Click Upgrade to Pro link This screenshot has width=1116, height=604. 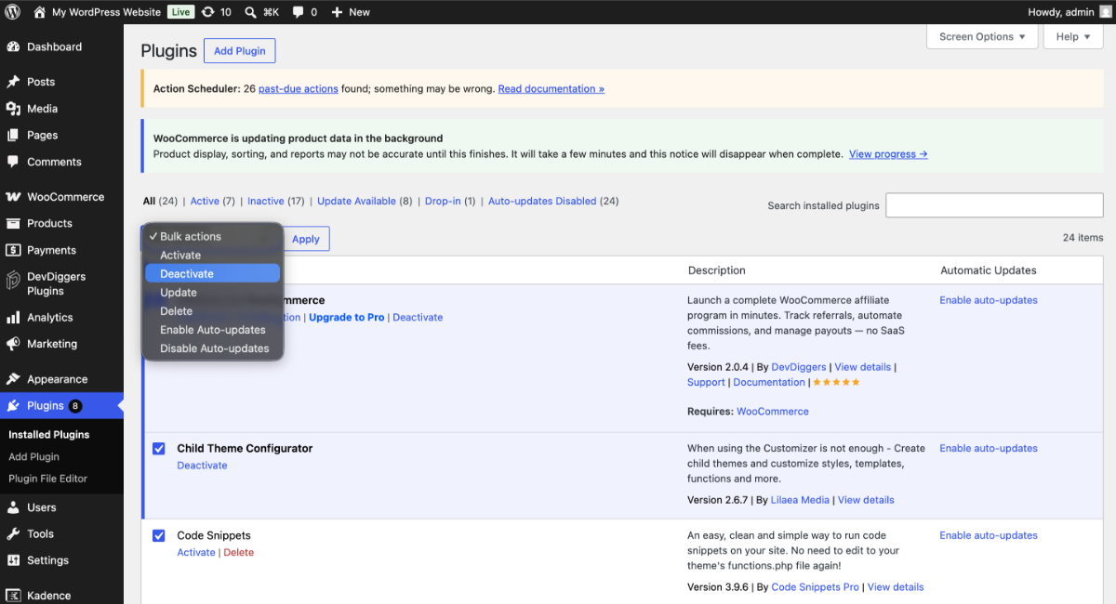pos(346,318)
